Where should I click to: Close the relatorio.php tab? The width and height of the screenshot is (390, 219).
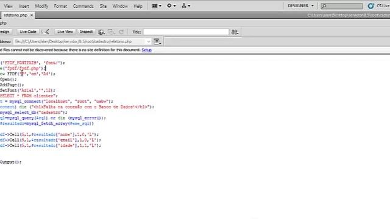(32, 15)
